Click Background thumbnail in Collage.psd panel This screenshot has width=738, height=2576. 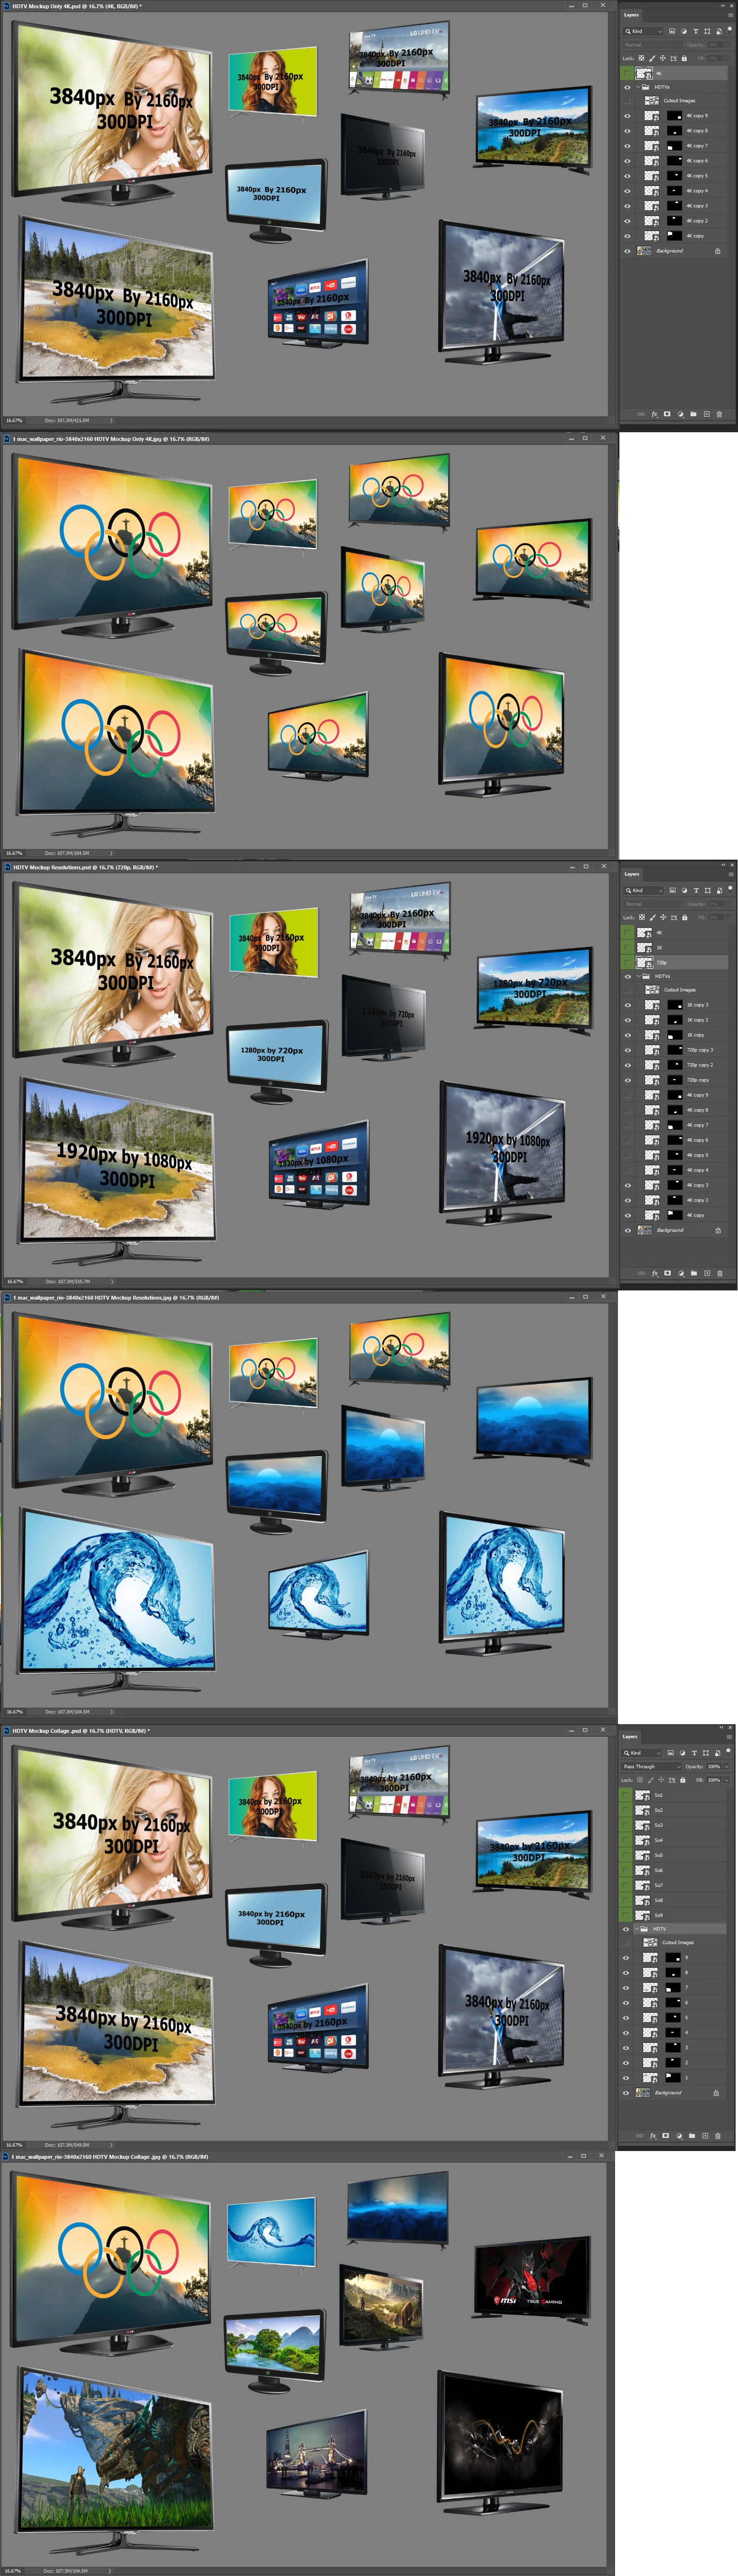pos(644,2092)
